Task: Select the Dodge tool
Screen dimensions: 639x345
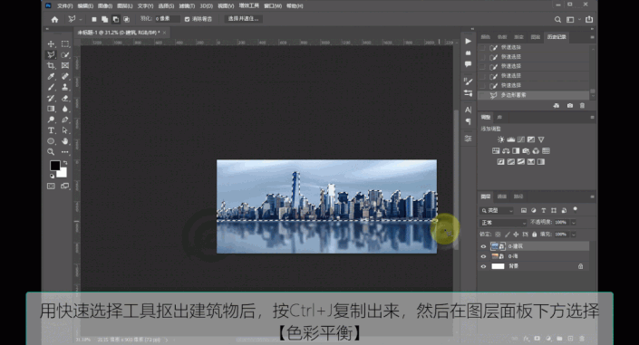Action: (51, 120)
